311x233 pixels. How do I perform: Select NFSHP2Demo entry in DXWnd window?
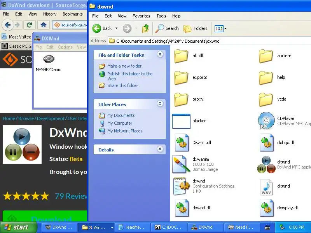48,63
